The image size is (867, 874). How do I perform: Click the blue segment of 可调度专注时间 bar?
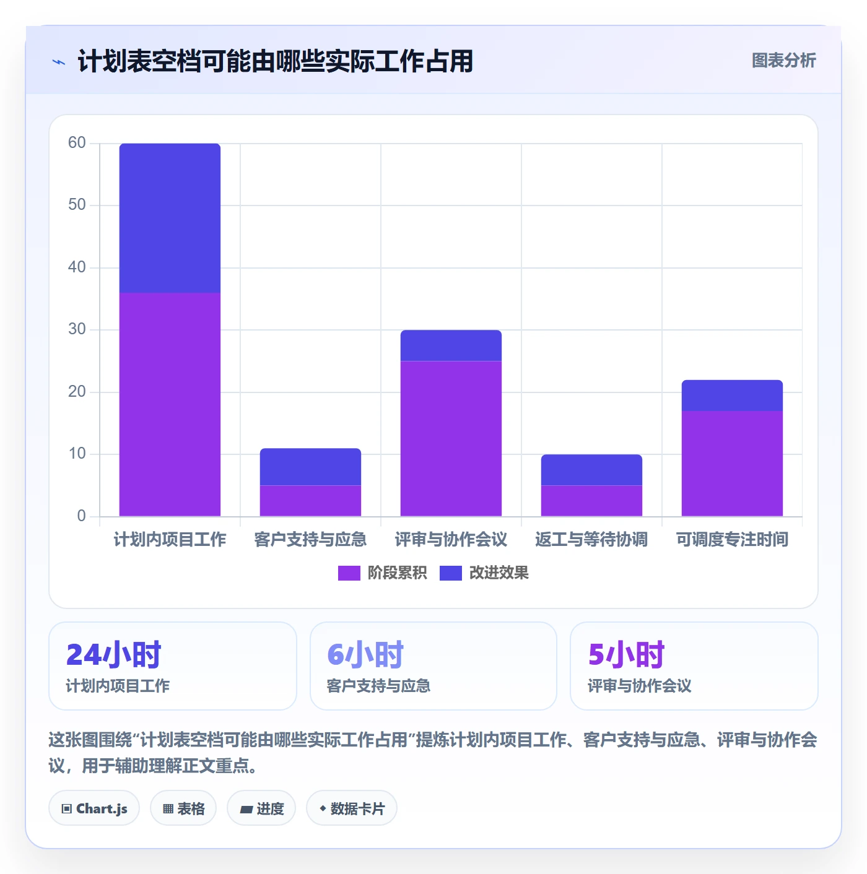tap(732, 396)
